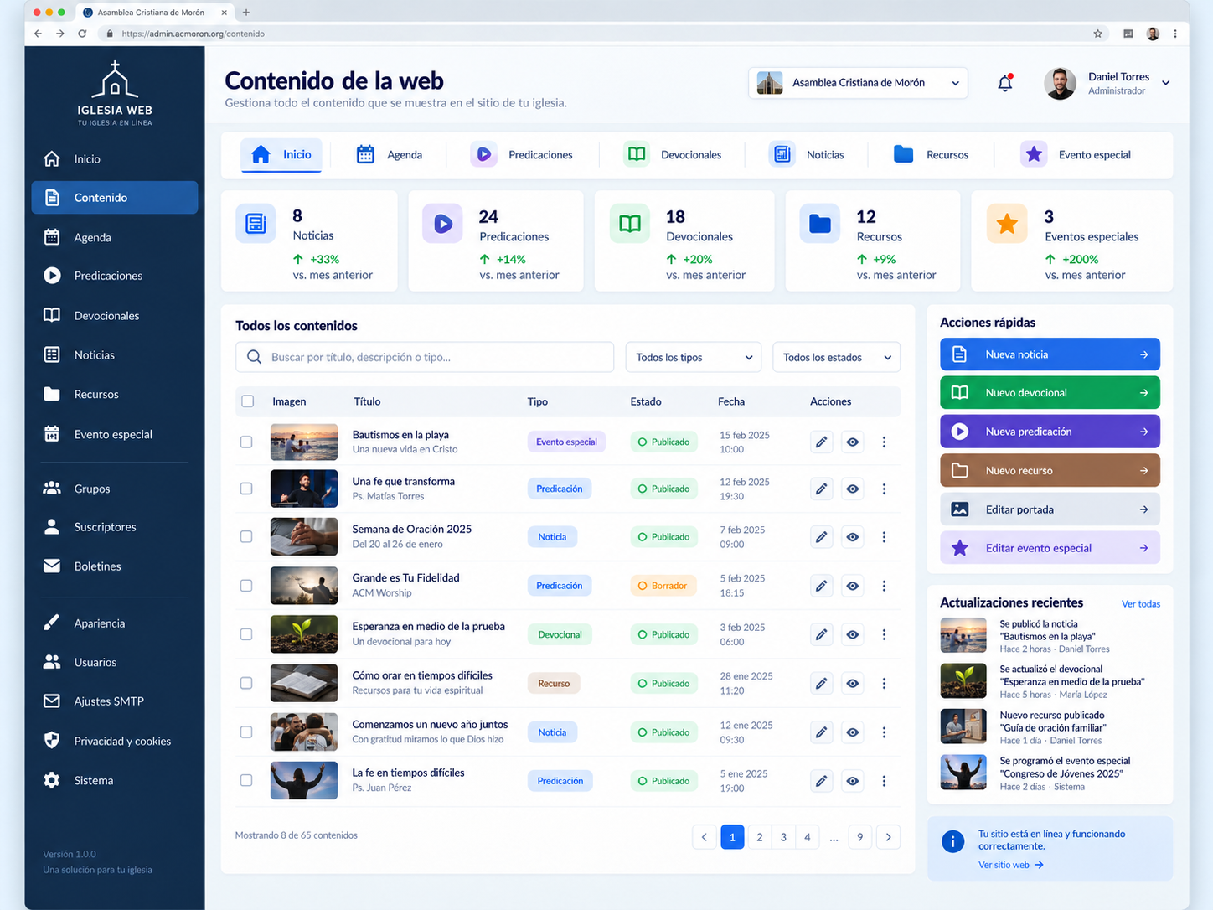Open the Evento especial tab
Image resolution: width=1213 pixels, height=910 pixels.
[x=1076, y=155]
